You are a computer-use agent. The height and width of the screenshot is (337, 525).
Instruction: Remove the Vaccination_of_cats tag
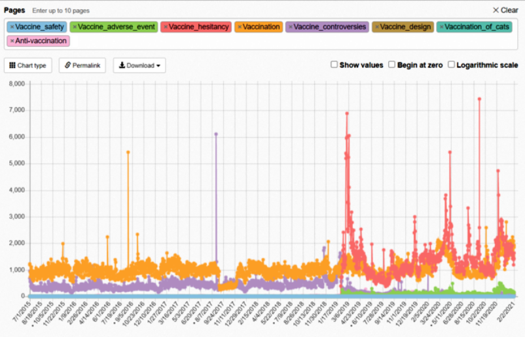click(x=441, y=27)
